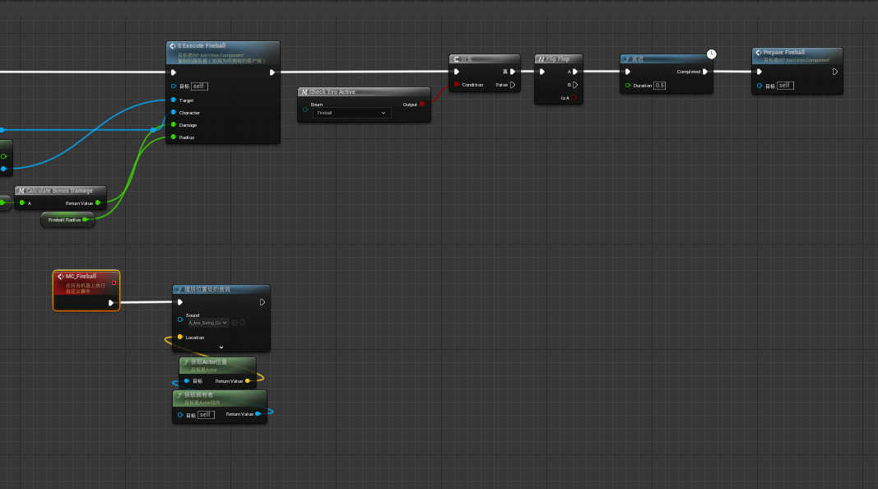Viewport: 878px width, 489px height.
Task: Click the Flip Flop B output pin
Action: pyautogui.click(x=575, y=85)
